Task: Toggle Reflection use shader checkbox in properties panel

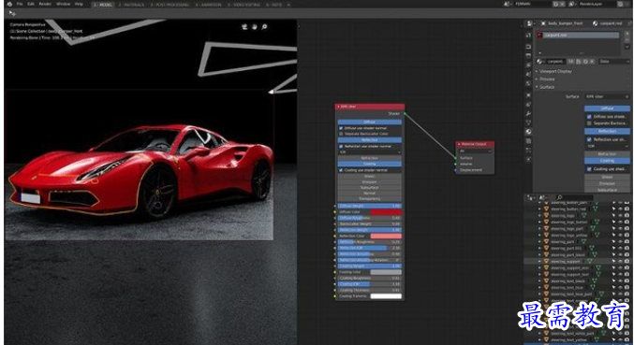Action: point(589,139)
